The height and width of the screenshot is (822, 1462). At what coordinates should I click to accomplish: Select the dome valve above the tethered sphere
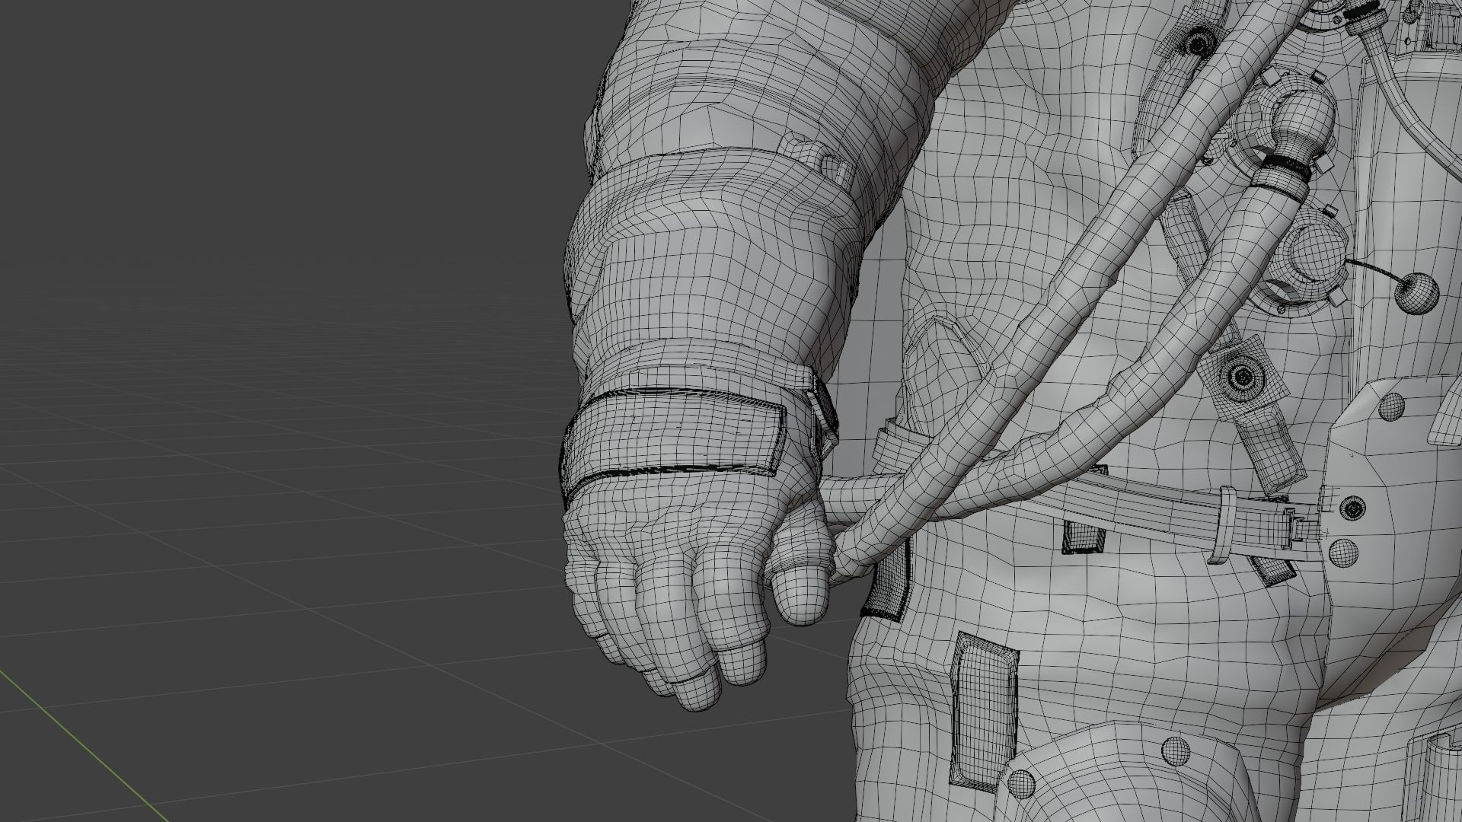pos(1316,247)
